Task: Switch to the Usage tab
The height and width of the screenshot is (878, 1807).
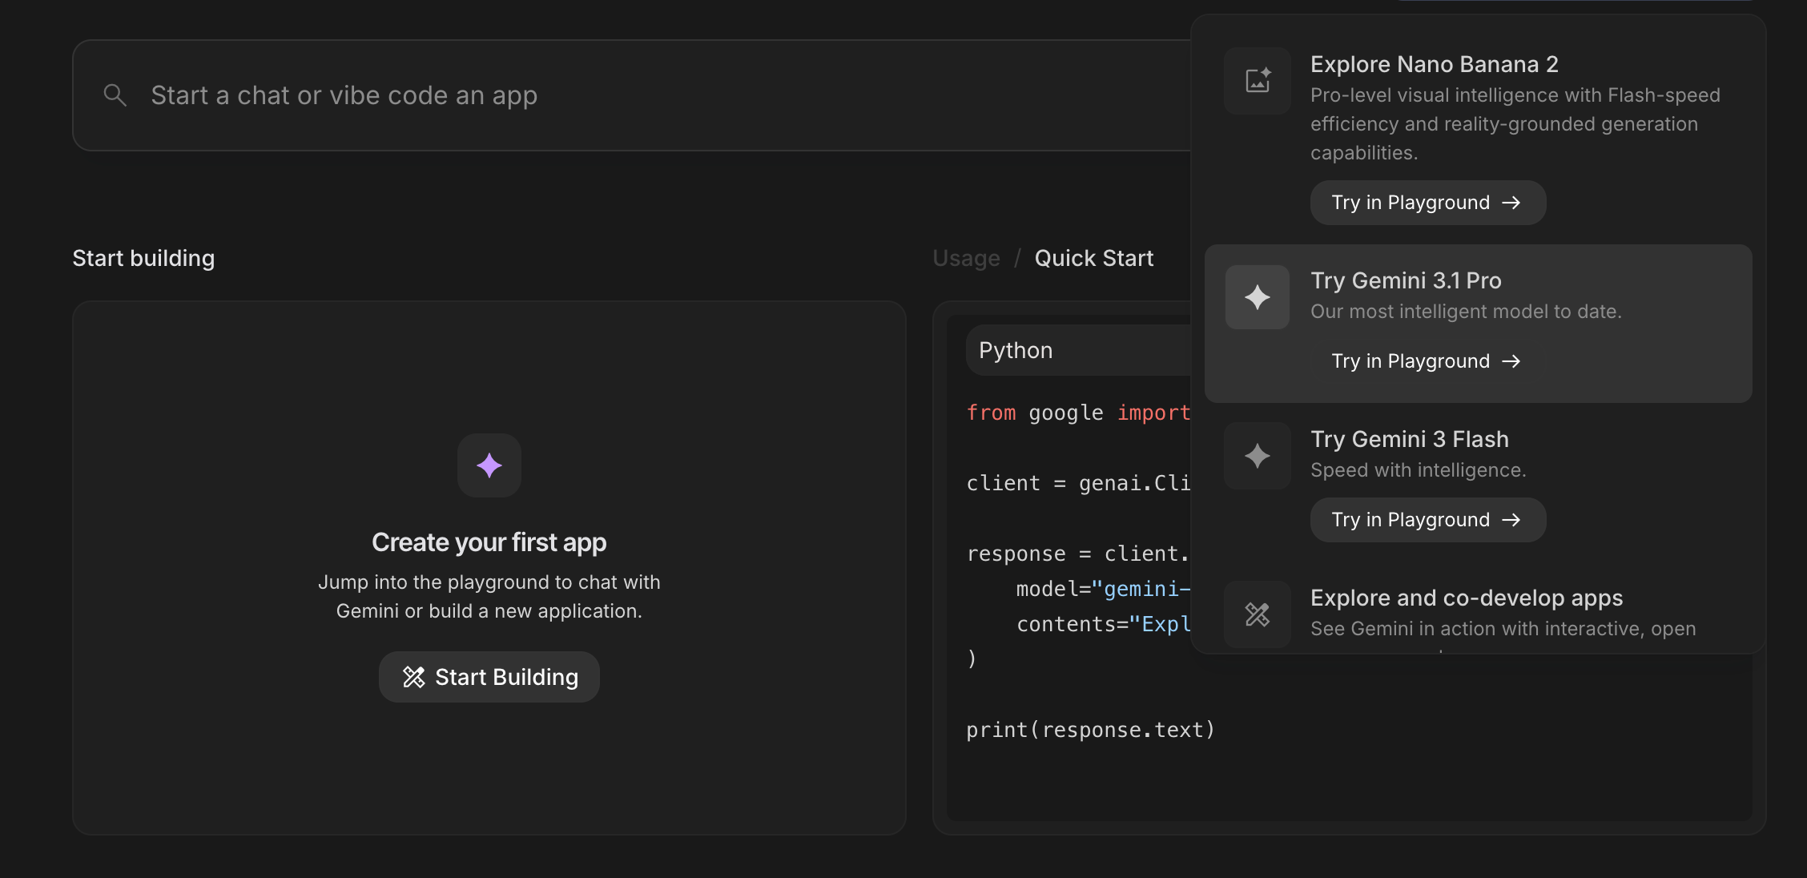Action: (966, 258)
